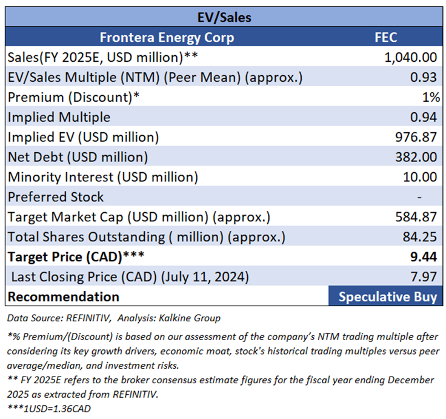Select the Recommendation label

[x=64, y=297]
